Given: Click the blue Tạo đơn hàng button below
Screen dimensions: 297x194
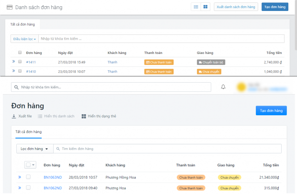Looking at the screenshot, I should click(x=271, y=110).
